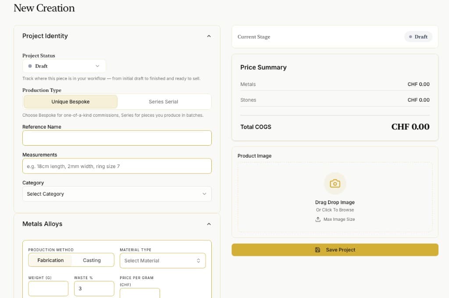Click the upload icon beside Max Image Size
Viewport: 449px width, 298px height.
coord(318,219)
